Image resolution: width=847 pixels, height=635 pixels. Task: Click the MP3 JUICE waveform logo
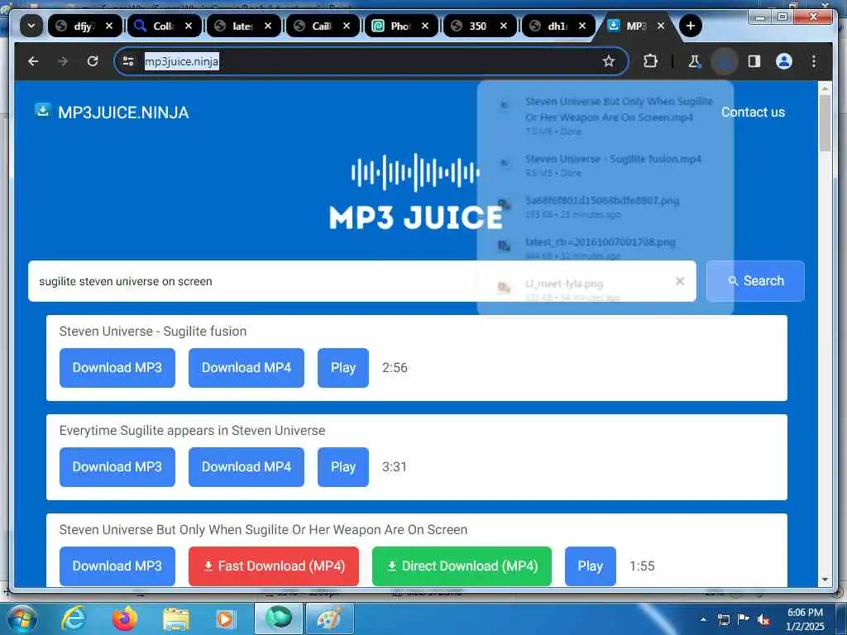(415, 191)
